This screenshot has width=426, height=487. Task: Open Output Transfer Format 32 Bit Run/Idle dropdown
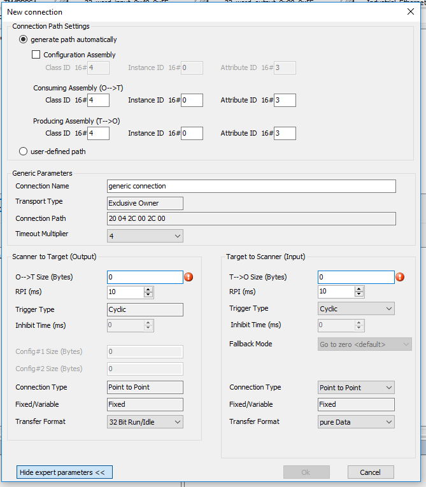pos(145,421)
